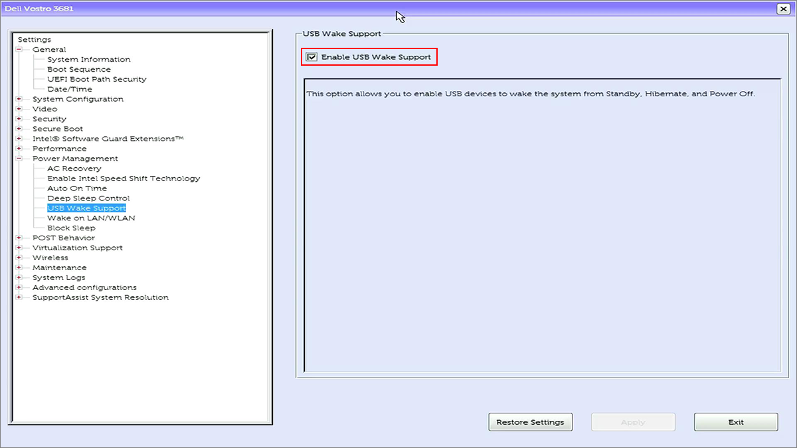The image size is (797, 448).
Task: Collapse the Power Management section
Action: pyautogui.click(x=19, y=159)
